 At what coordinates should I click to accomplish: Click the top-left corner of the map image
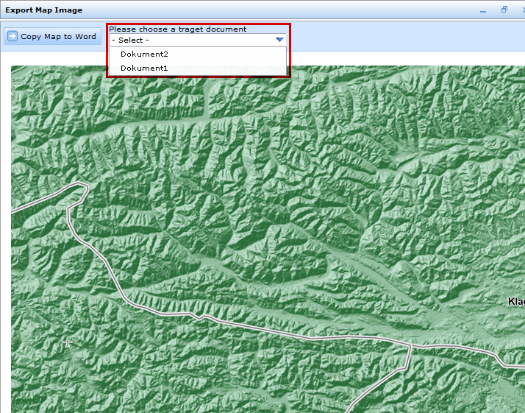click(x=13, y=68)
